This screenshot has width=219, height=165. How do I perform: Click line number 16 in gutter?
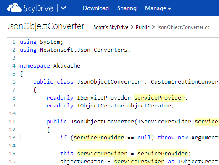12,162
